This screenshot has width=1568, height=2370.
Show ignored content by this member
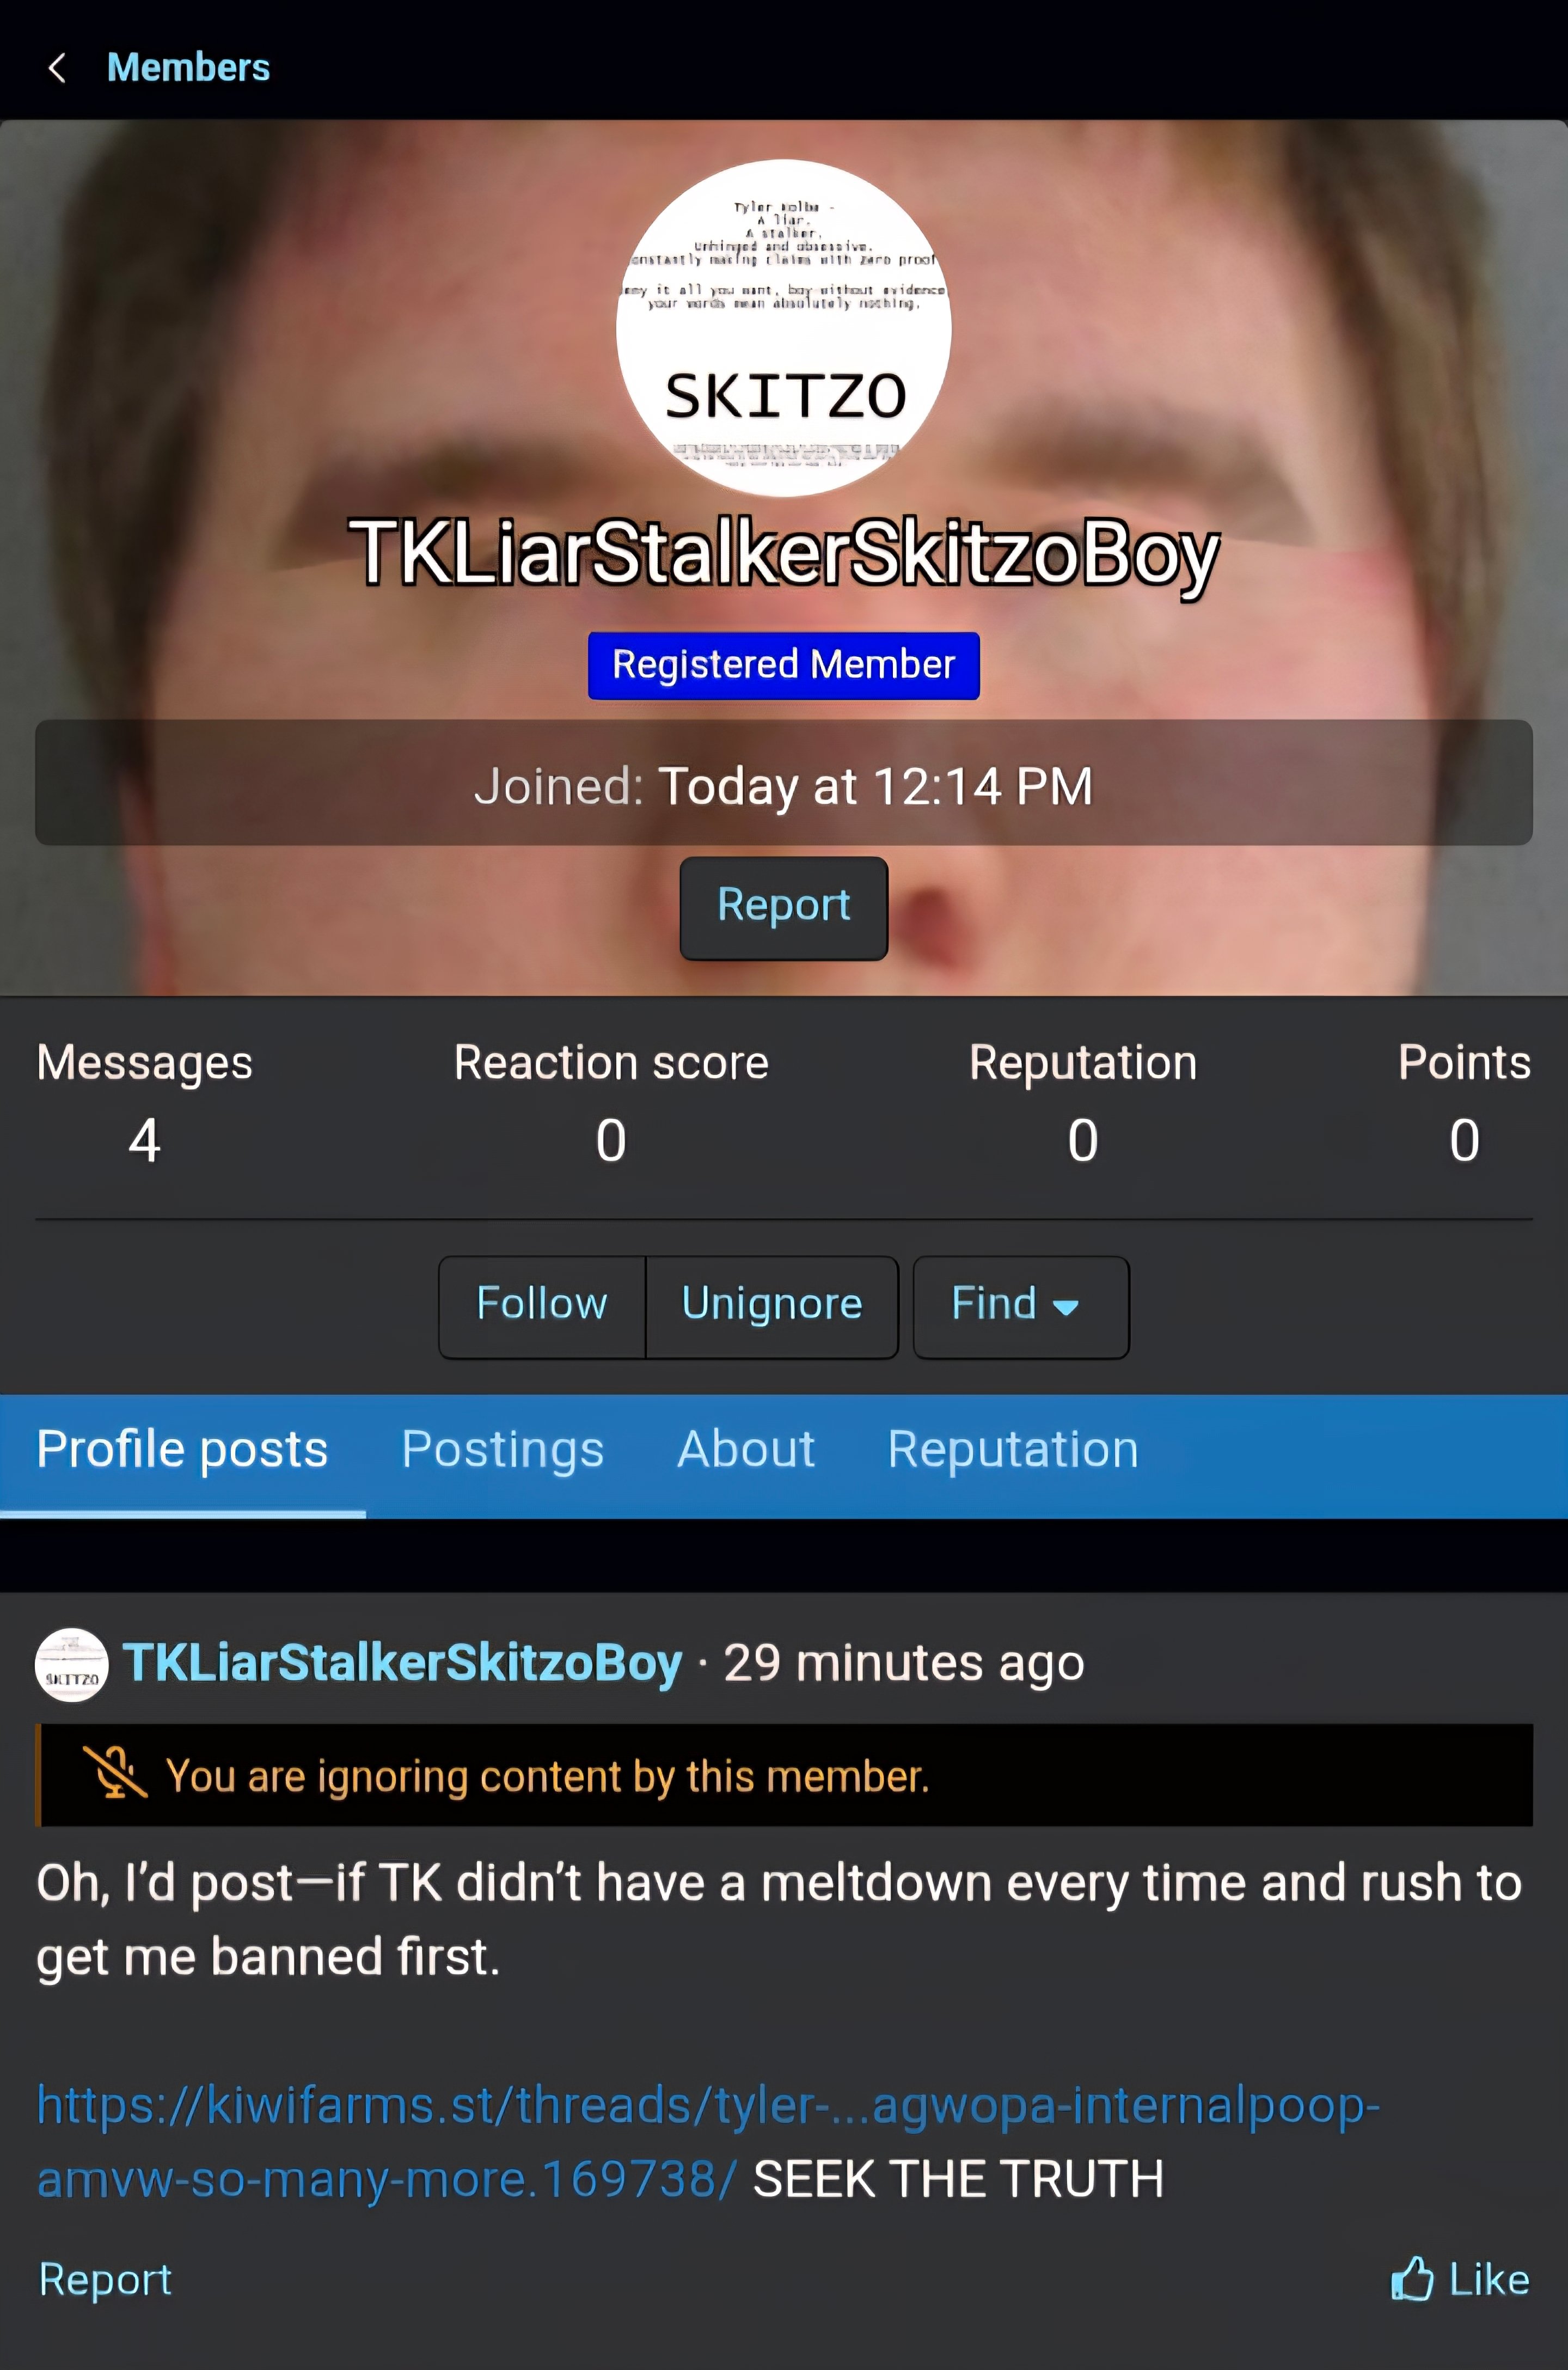click(548, 1777)
